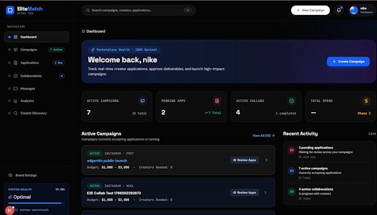377x215 pixels.
Task: Click the pink EM icon for pending applications
Action: (292, 150)
